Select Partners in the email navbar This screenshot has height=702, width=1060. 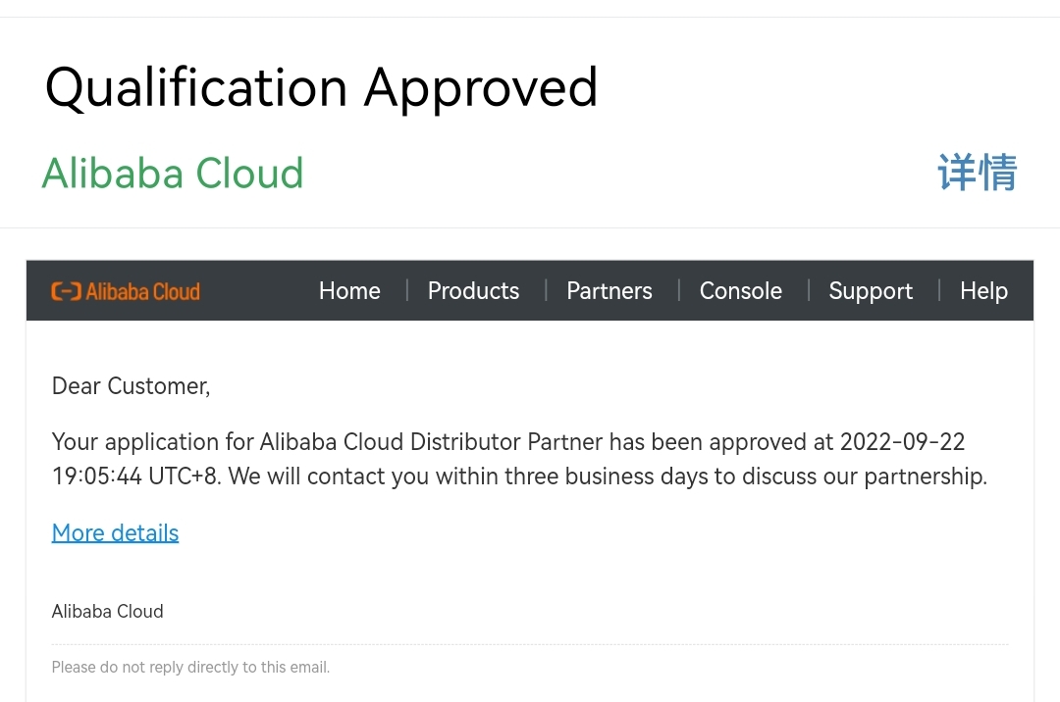click(x=609, y=291)
